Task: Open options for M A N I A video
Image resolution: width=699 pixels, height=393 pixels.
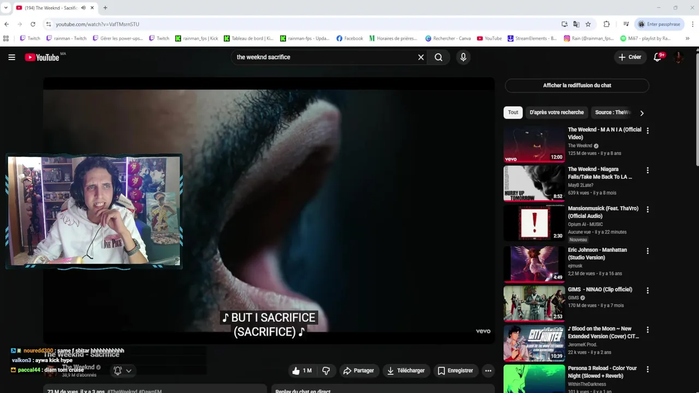Action: pyautogui.click(x=648, y=131)
